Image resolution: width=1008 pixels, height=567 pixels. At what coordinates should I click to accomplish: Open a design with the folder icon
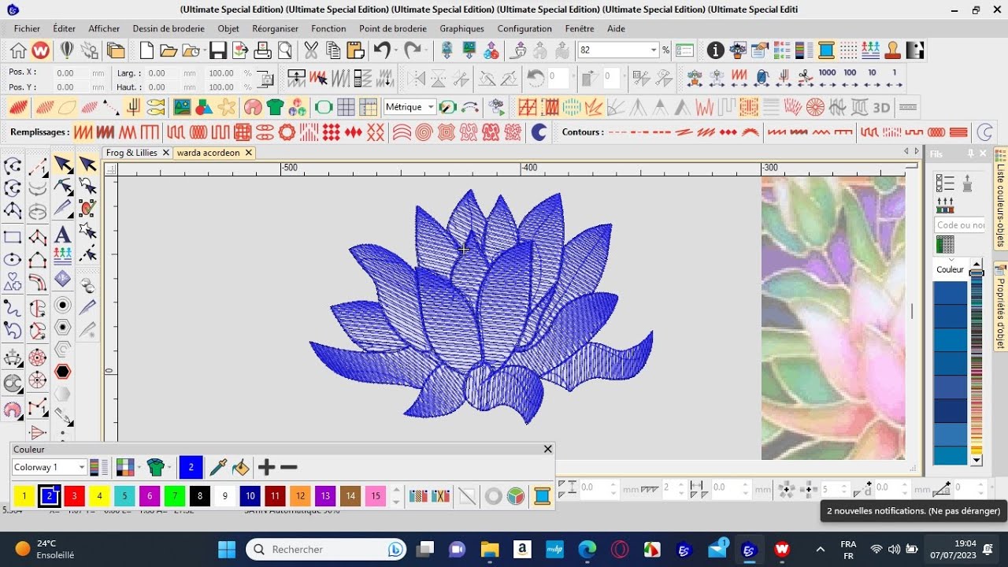click(168, 51)
